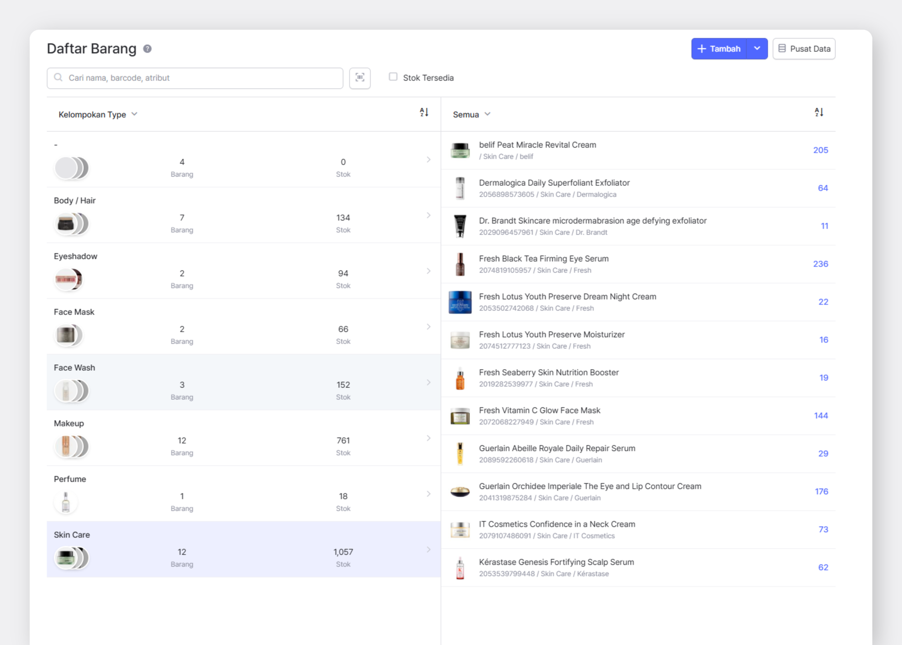Click the search magnifier icon

click(x=58, y=78)
